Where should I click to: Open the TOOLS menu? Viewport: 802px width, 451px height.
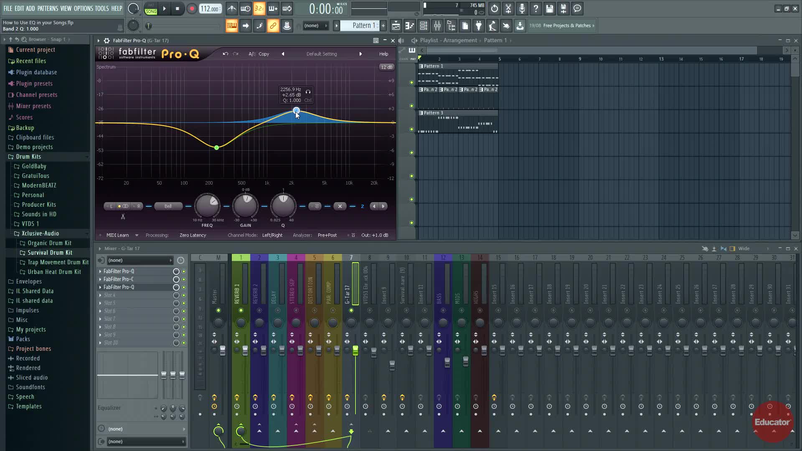(102, 8)
